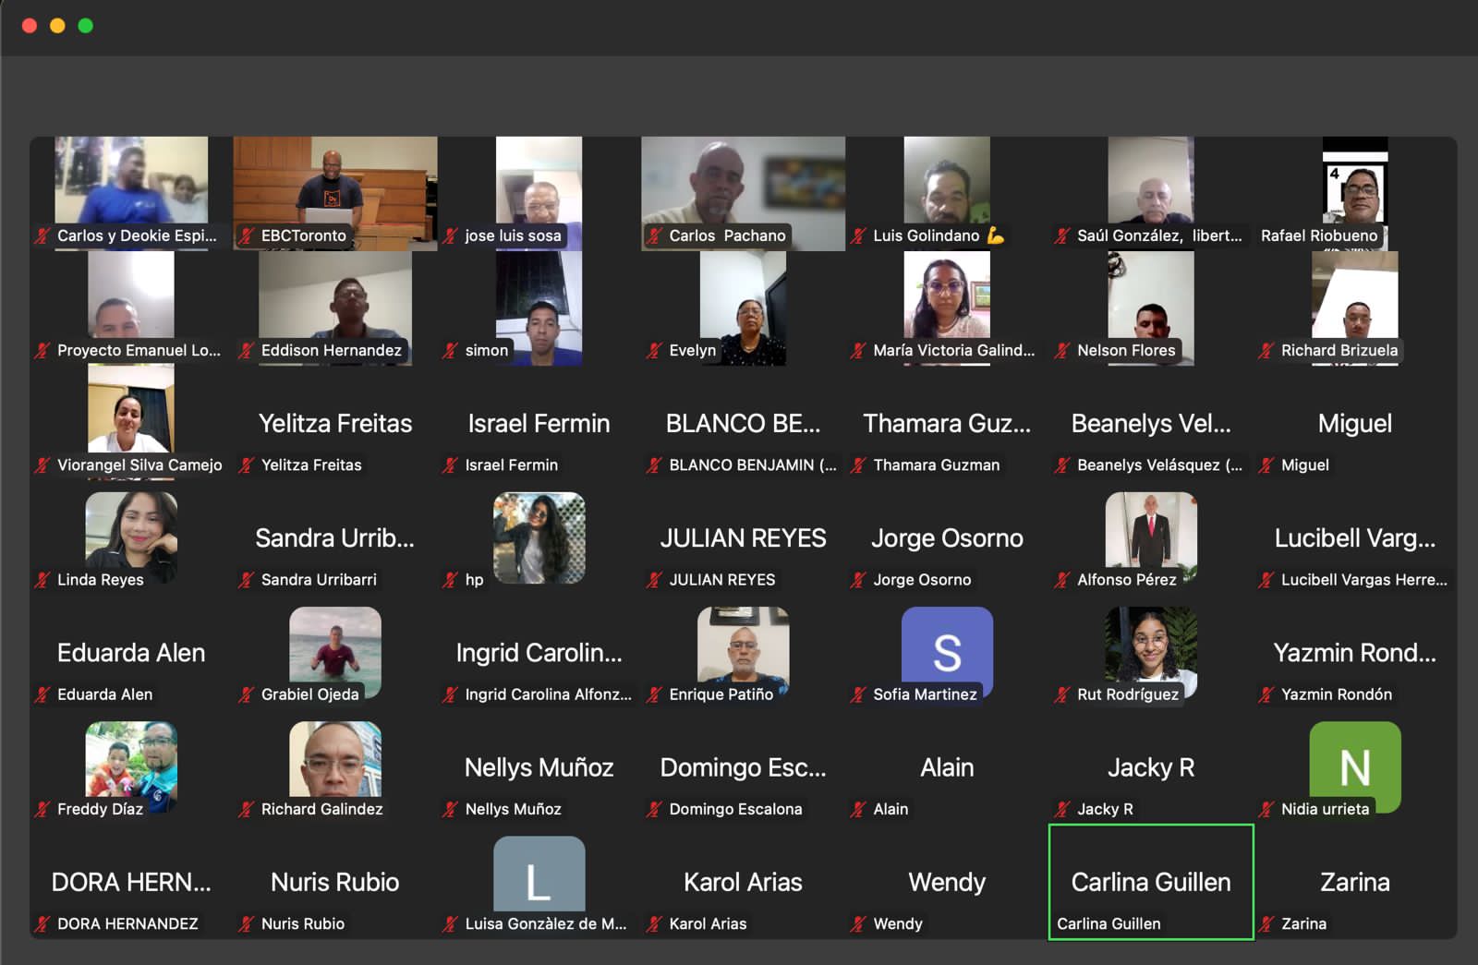Select the highlighted Carlina Guillen speaker tile
The width and height of the screenshot is (1478, 965).
pyautogui.click(x=1151, y=882)
